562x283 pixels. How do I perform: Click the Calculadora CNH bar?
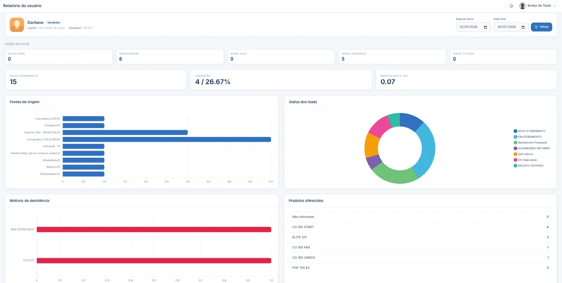click(83, 119)
